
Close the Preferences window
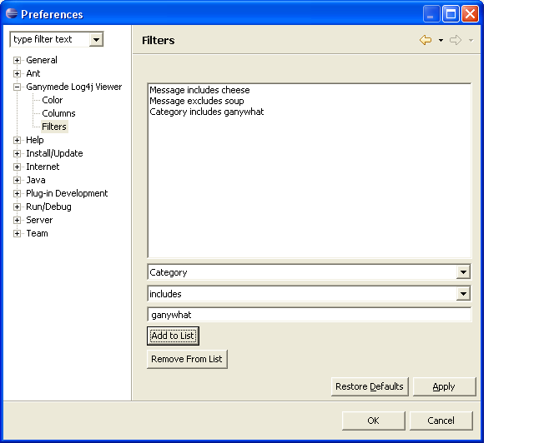pyautogui.click(x=470, y=14)
